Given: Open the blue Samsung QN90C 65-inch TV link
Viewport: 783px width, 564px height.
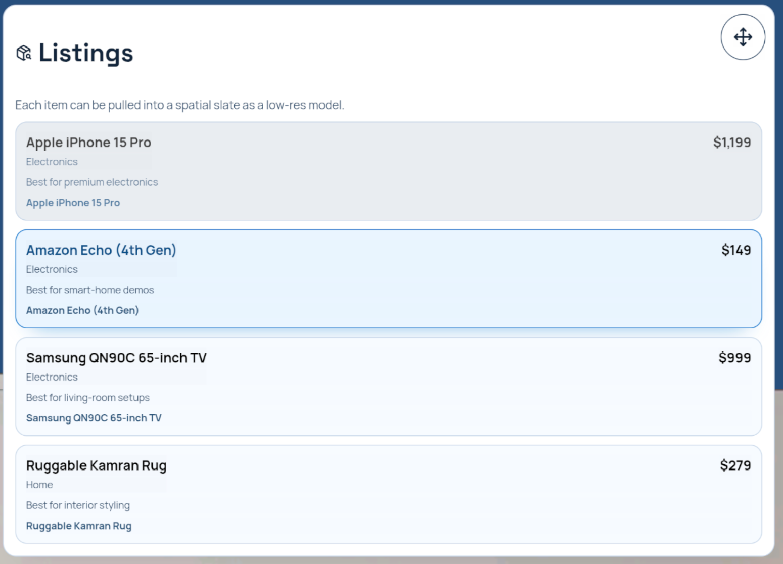Looking at the screenshot, I should tap(94, 418).
